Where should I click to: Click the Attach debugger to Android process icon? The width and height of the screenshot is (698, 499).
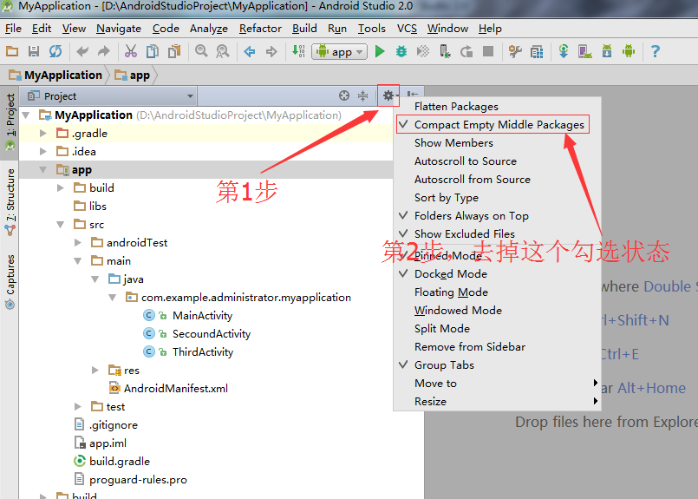[445, 52]
